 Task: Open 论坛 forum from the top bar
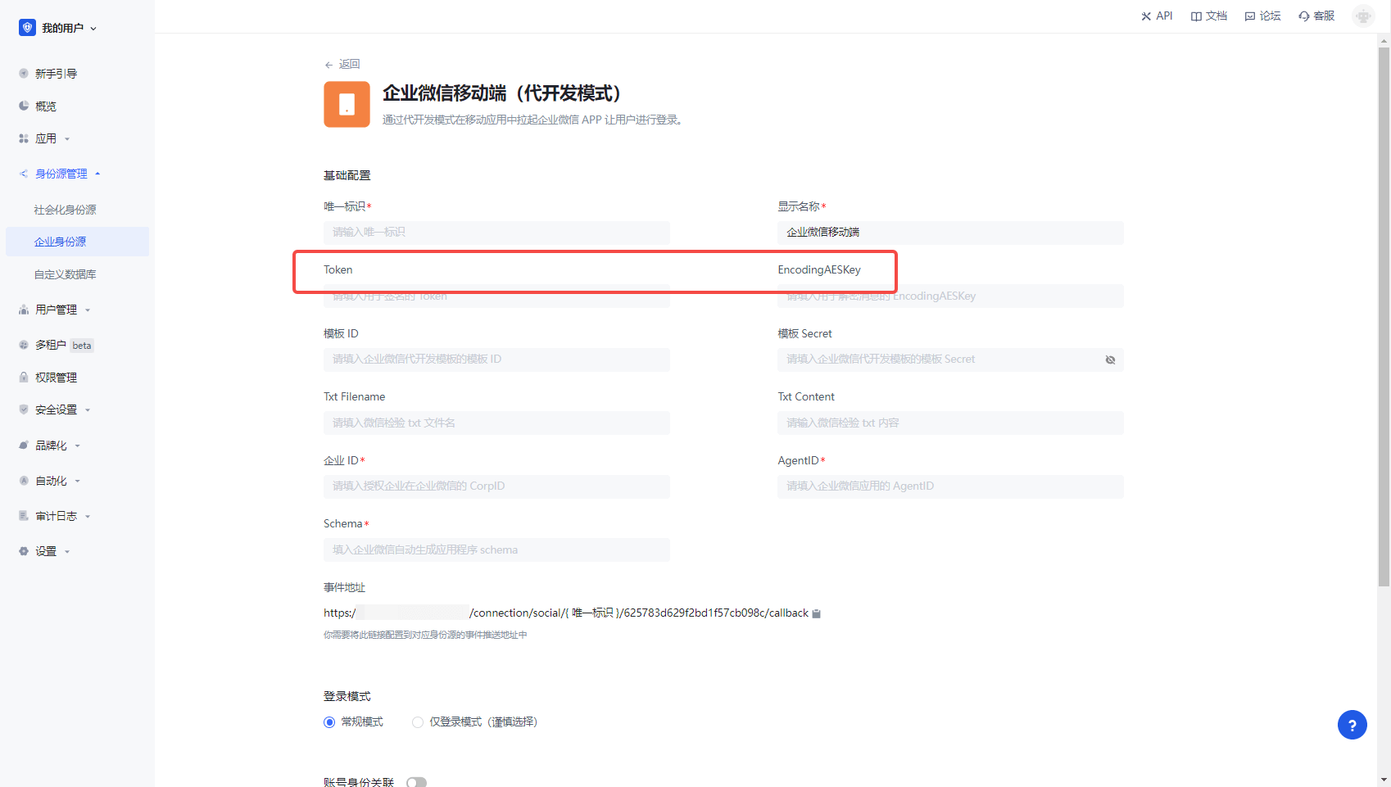coord(1262,16)
